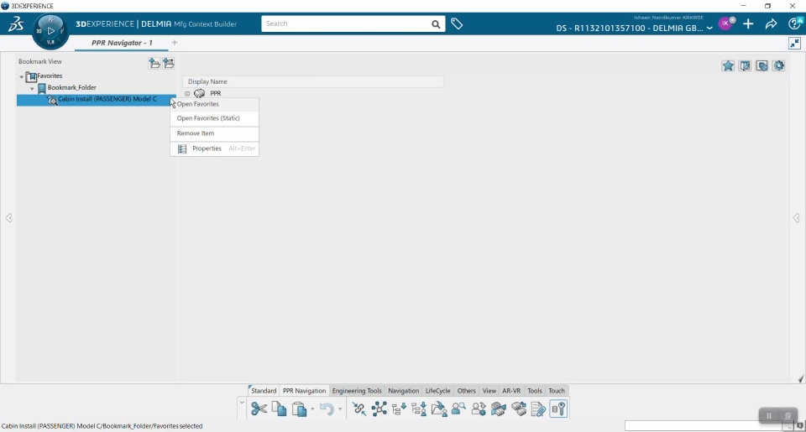Click the share arrow icon

(x=771, y=23)
